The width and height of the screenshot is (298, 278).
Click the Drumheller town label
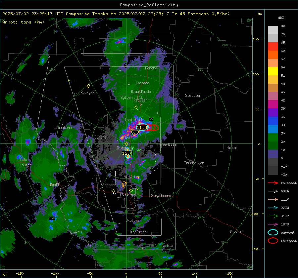tap(194, 163)
